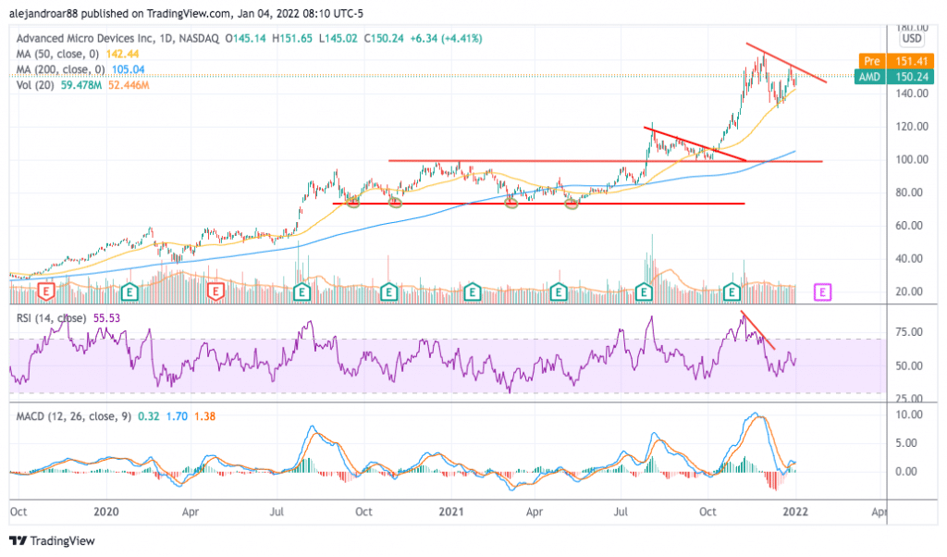Click the 2021 label on time axis
This screenshot has height=557, width=947.
(x=451, y=513)
